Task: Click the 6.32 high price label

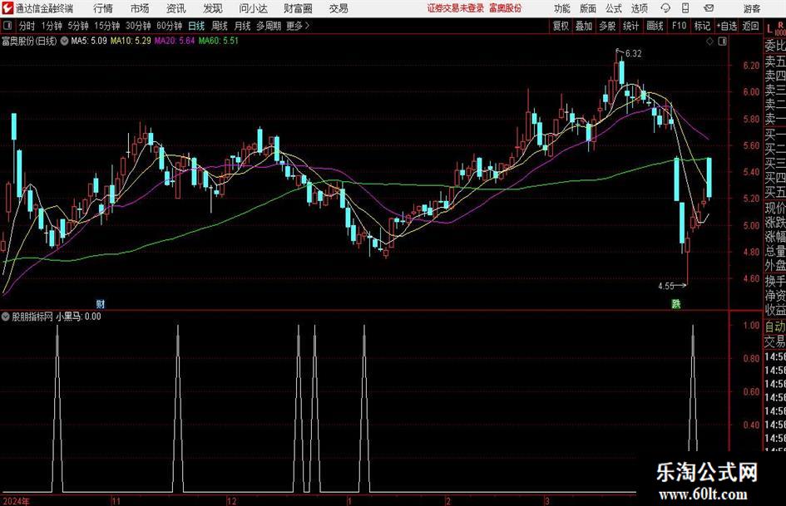Action: click(634, 54)
